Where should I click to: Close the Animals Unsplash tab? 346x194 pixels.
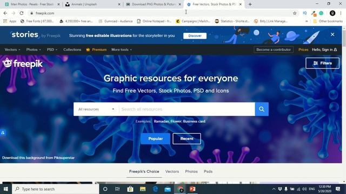[119, 4]
